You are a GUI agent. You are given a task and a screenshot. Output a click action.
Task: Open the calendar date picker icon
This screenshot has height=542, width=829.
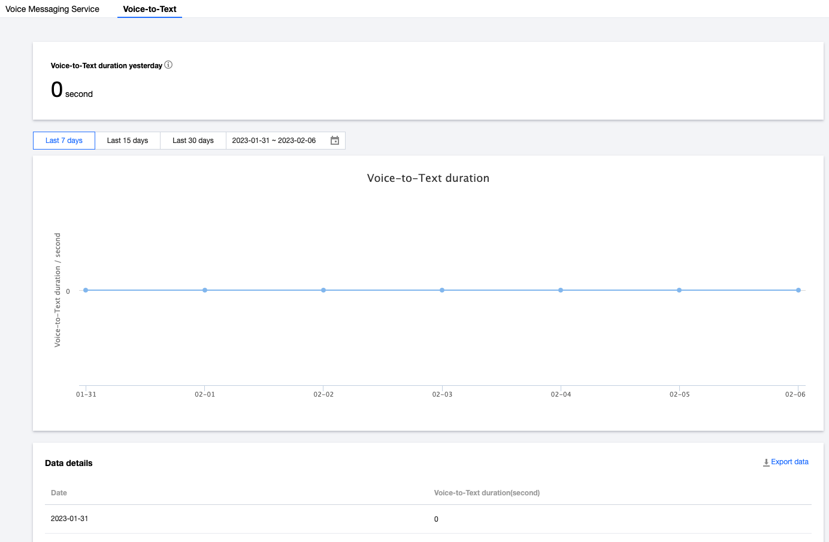335,141
